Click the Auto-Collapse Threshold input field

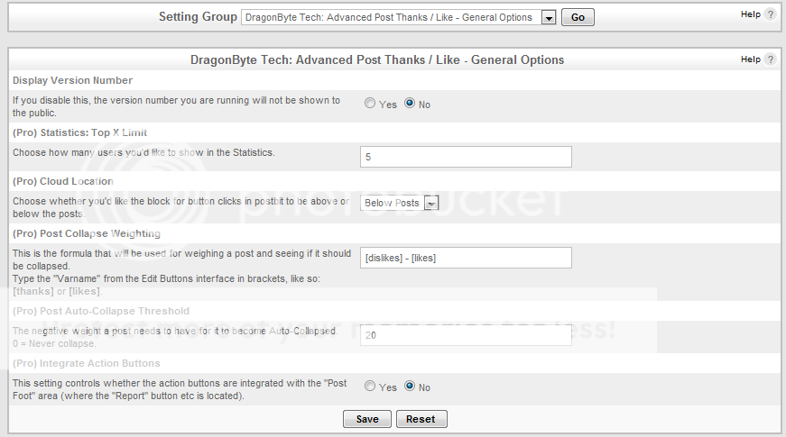pyautogui.click(x=466, y=335)
